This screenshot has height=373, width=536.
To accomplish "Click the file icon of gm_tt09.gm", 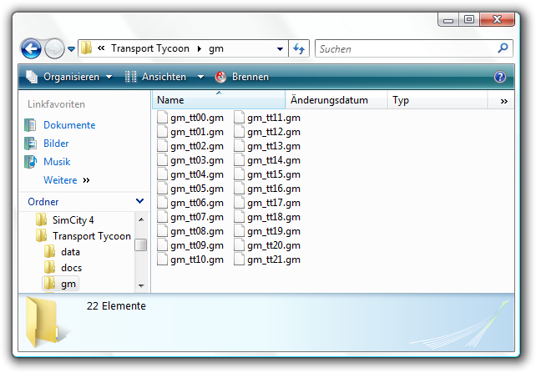I will point(162,244).
